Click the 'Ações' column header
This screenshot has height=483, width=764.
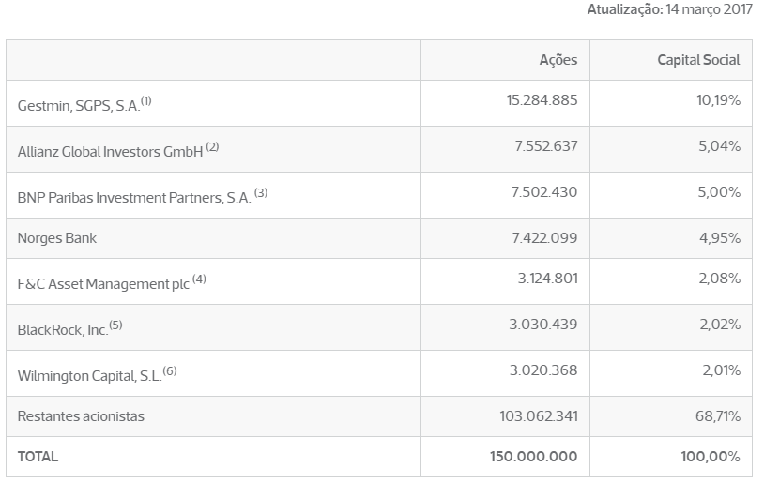(558, 60)
